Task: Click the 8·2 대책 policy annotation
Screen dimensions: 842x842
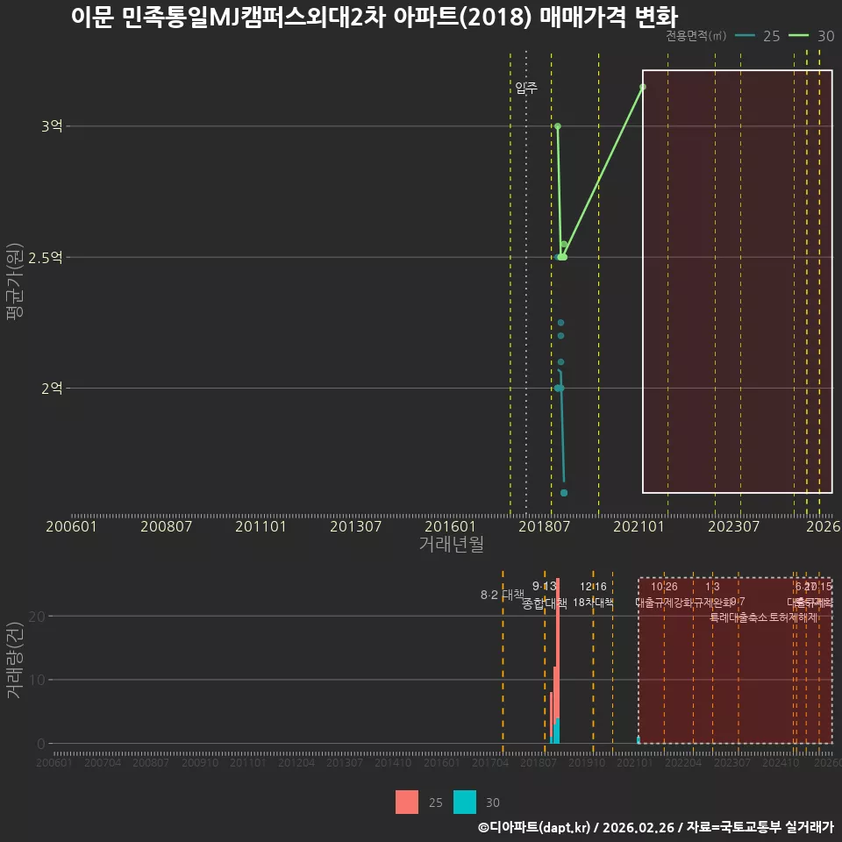Action: pos(502,595)
